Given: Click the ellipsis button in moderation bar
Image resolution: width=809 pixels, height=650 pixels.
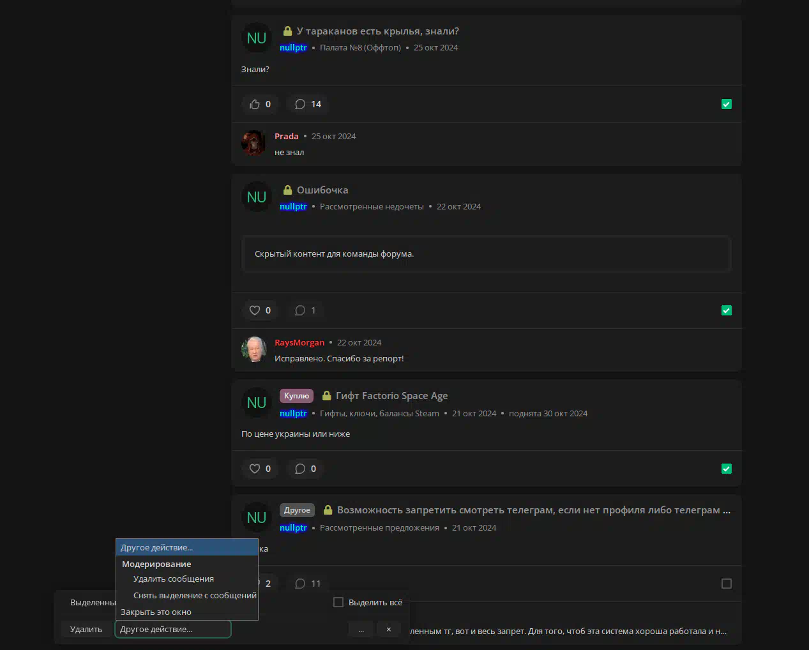Looking at the screenshot, I should [x=361, y=629].
